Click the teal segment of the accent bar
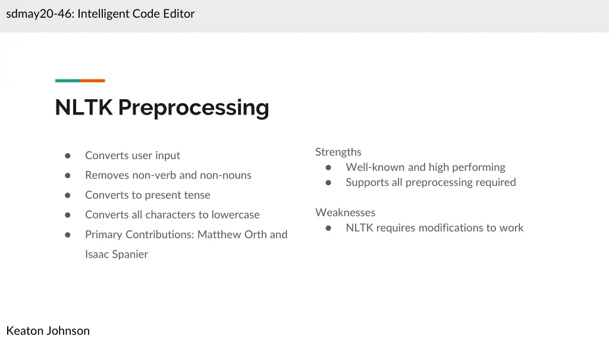Viewport: 609px width, 342px height. pyautogui.click(x=68, y=81)
